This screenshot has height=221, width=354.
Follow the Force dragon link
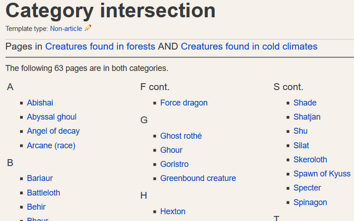(183, 103)
